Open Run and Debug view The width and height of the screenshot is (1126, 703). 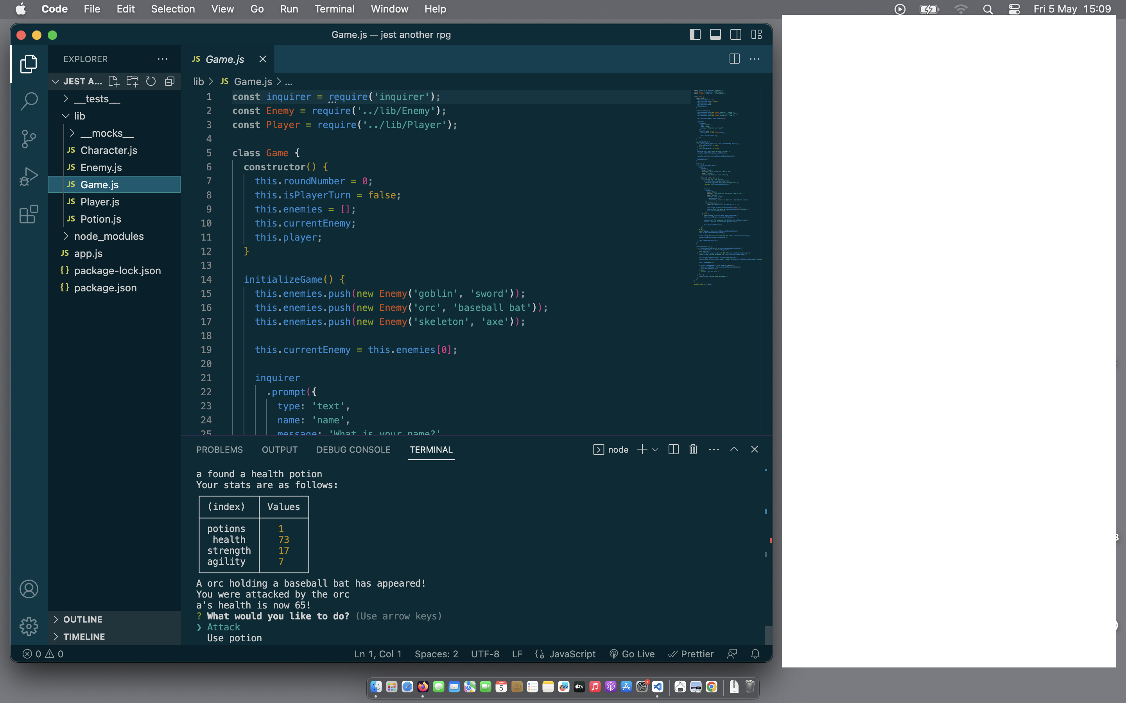point(29,177)
